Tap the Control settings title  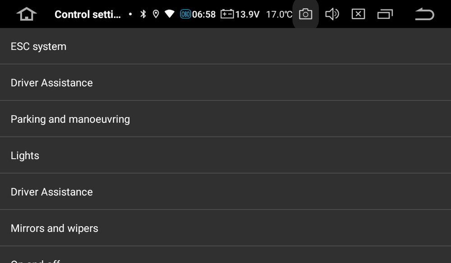(87, 14)
